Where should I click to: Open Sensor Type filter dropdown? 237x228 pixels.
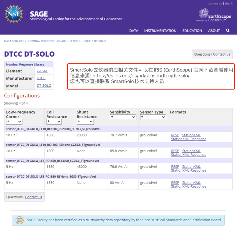pos(153,117)
